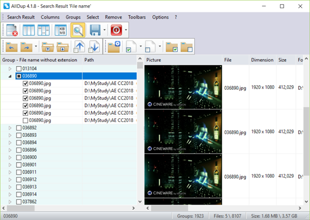Click the Dimension column header
310x220 pixels.
(262, 60)
